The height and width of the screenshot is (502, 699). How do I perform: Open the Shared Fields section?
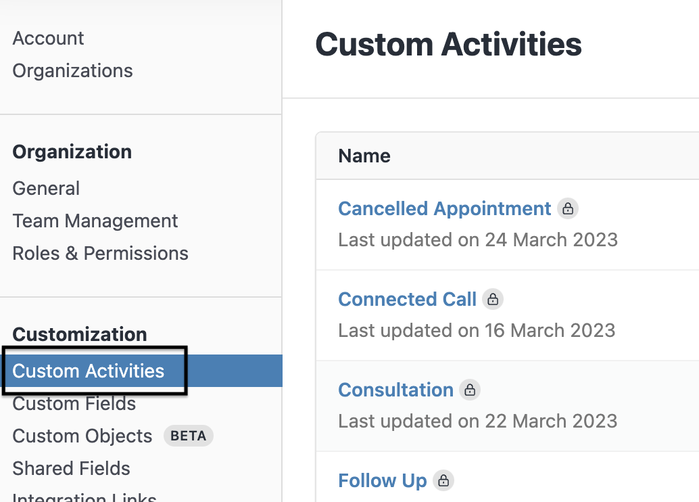click(x=71, y=468)
